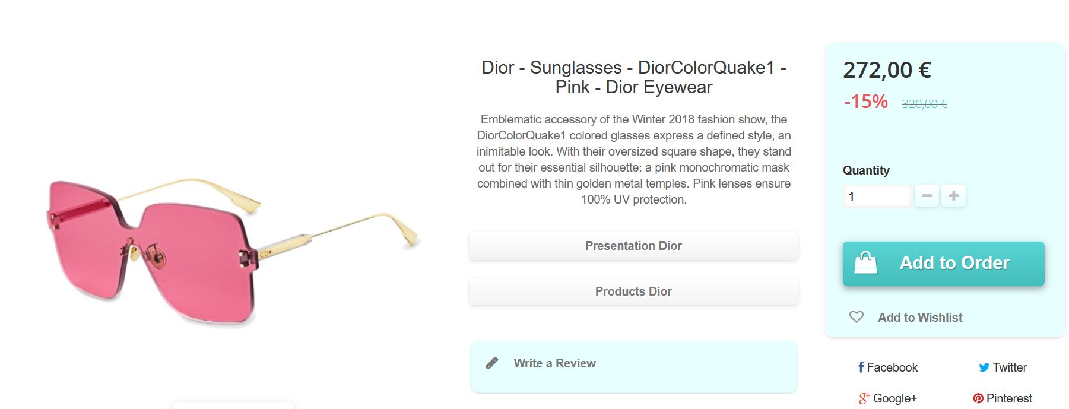Screen dimensions: 1069x409
Task: Click the heart wishlist icon
Action: [856, 317]
